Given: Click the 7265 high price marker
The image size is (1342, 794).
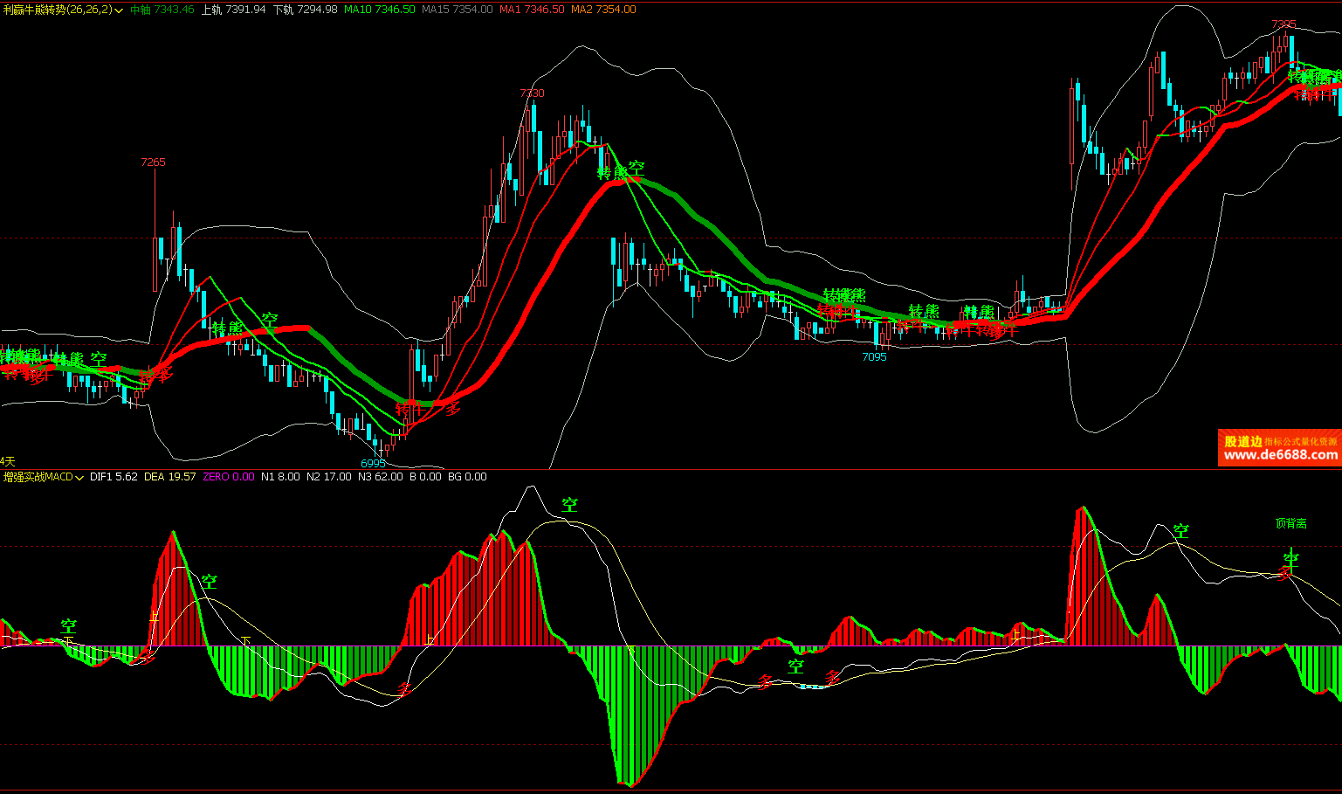Looking at the screenshot, I should click(x=153, y=162).
